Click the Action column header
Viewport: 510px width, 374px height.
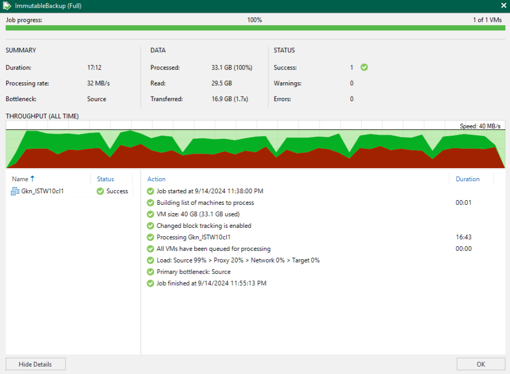pos(156,179)
